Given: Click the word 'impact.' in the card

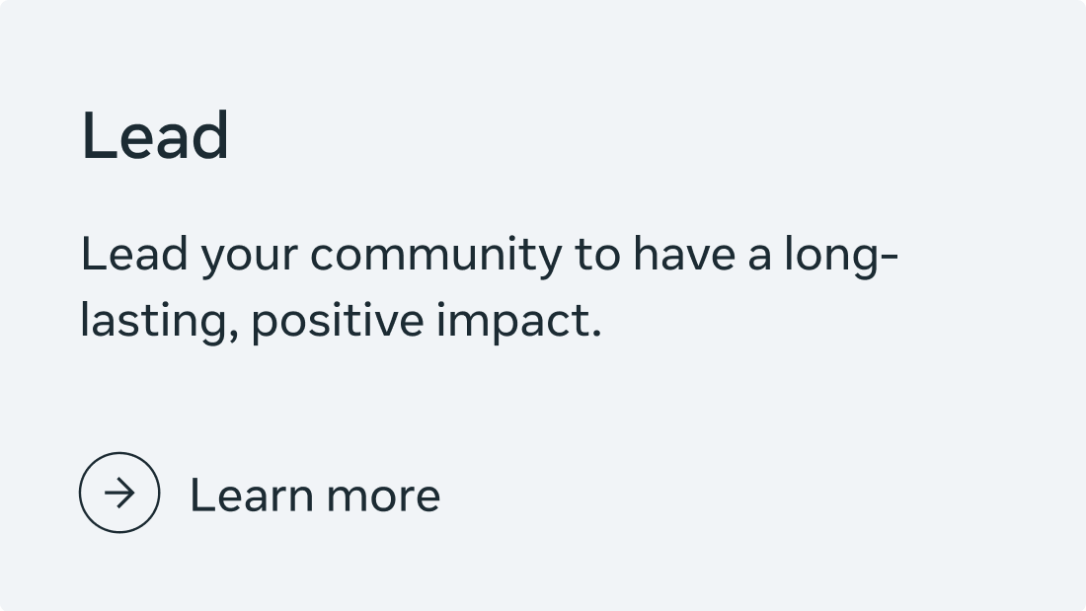Looking at the screenshot, I should pyautogui.click(x=519, y=322).
